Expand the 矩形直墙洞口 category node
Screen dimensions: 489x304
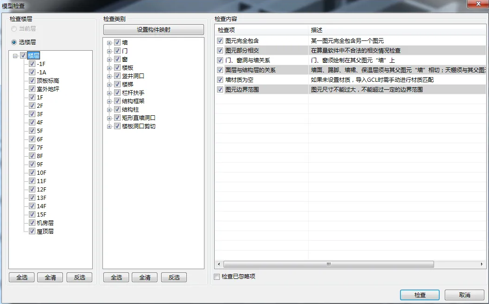click(x=109, y=118)
